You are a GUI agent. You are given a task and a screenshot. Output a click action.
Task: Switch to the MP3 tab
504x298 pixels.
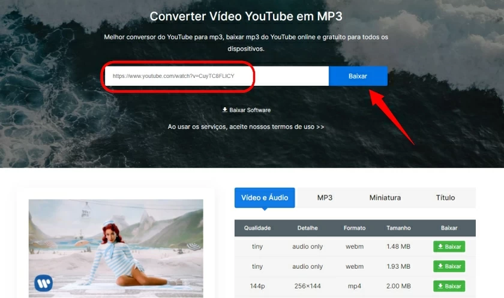click(325, 197)
